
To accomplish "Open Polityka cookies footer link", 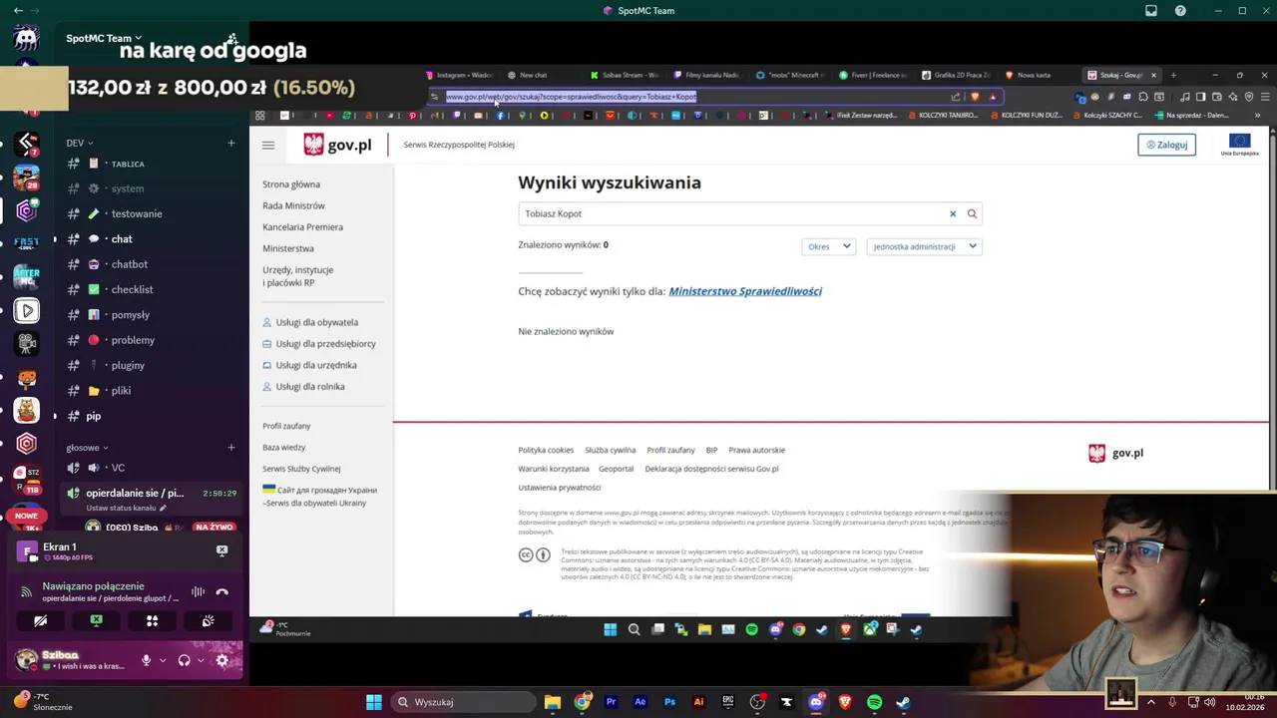I will click(546, 450).
